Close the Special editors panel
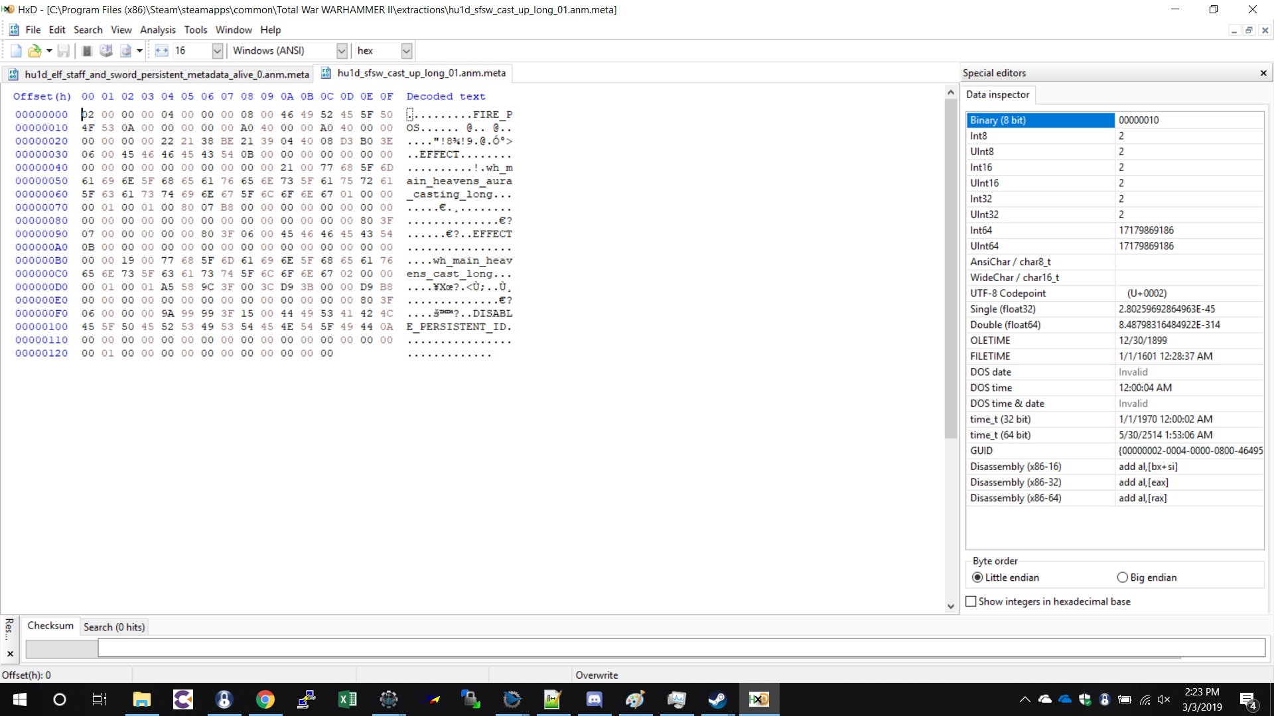The width and height of the screenshot is (1274, 716). coord(1263,73)
